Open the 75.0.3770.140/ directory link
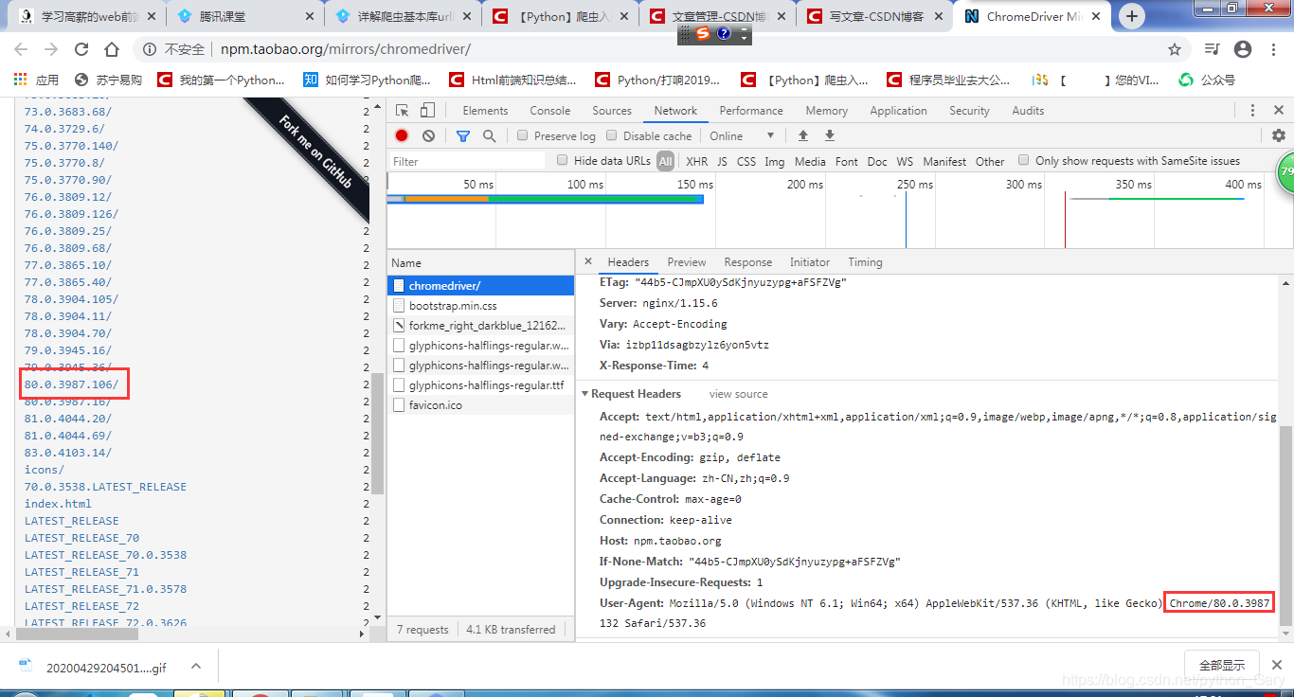Screen dimensions: 1294x697 (71, 146)
